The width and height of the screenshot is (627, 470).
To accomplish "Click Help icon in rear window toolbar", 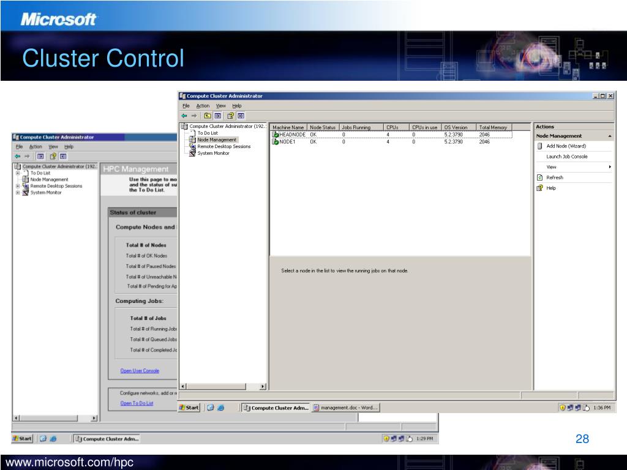I will 53,156.
